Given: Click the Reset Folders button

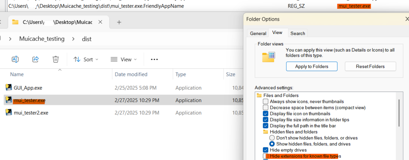Looking at the screenshot, I should pos(370,66).
